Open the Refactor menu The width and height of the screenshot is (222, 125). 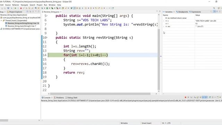pyautogui.click(x=16, y=5)
